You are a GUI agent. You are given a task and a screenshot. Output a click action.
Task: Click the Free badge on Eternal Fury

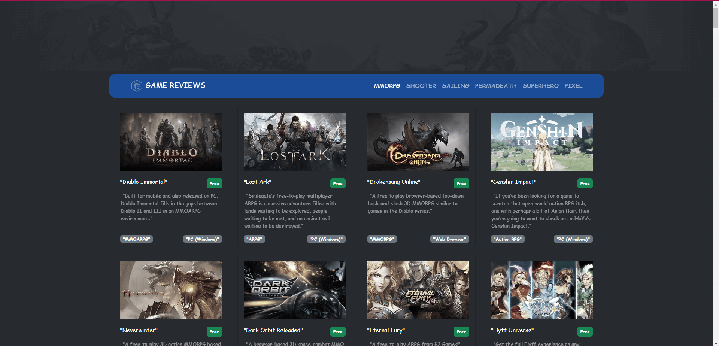(461, 332)
